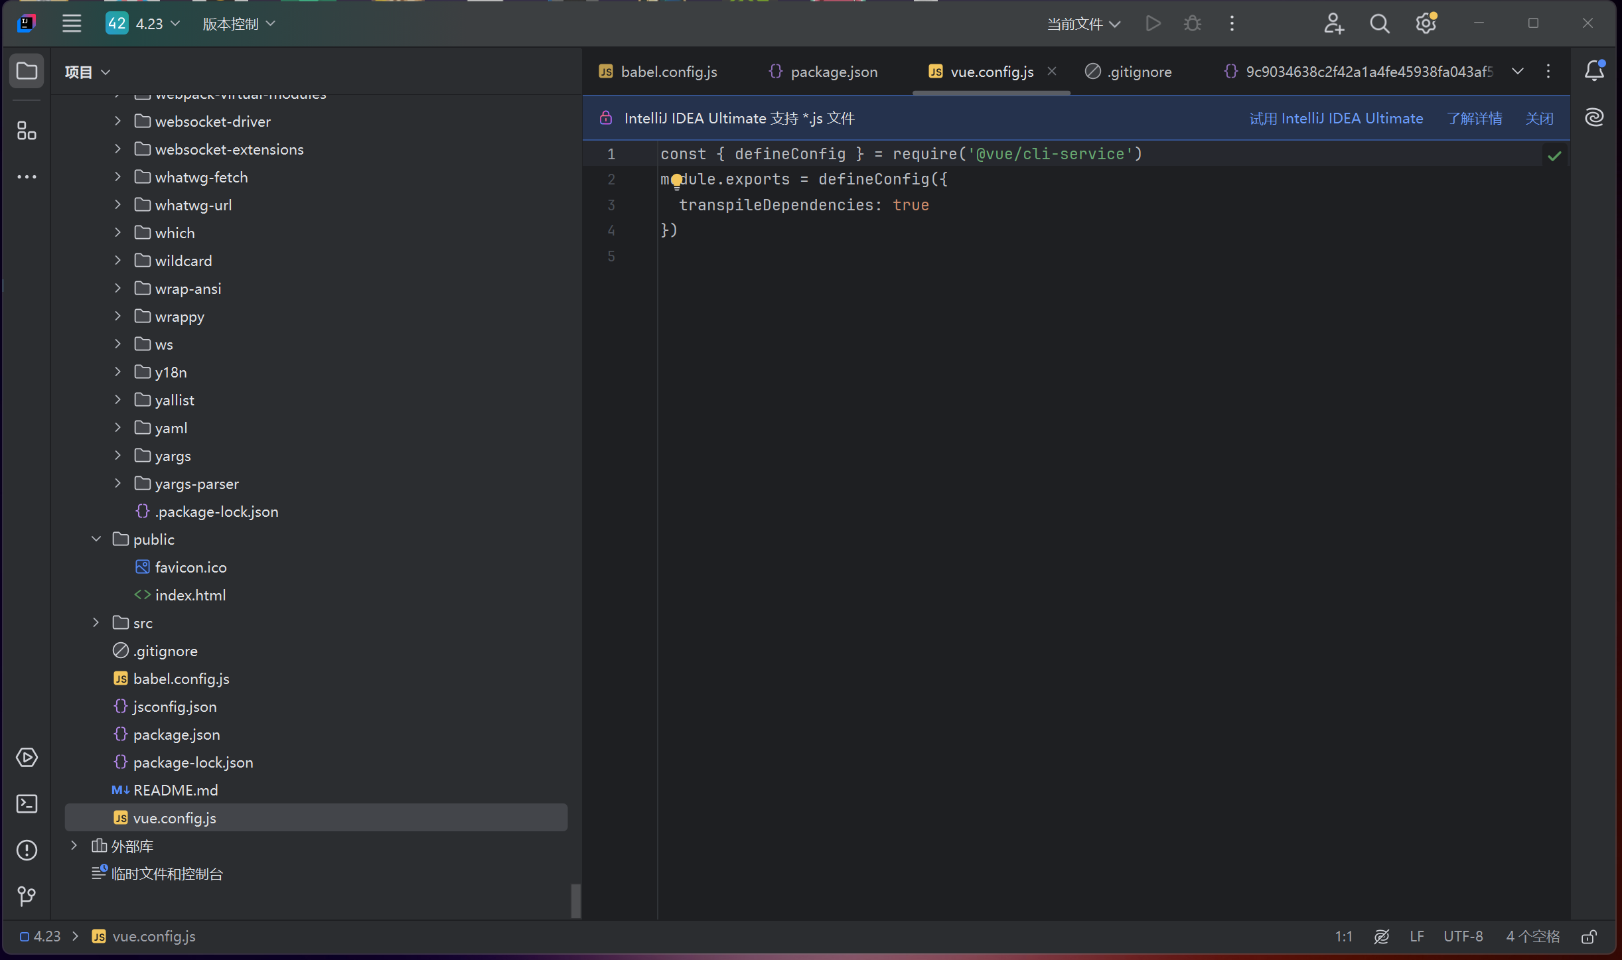1622x960 pixels.
Task: Toggle the Project tool window folder icon
Action: tap(27, 71)
